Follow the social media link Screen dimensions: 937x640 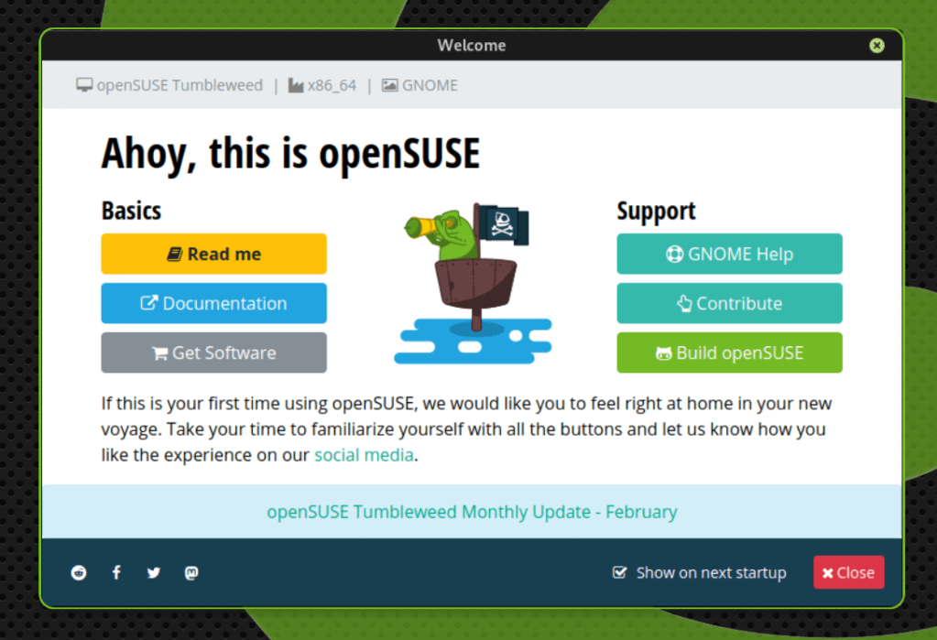tap(364, 455)
